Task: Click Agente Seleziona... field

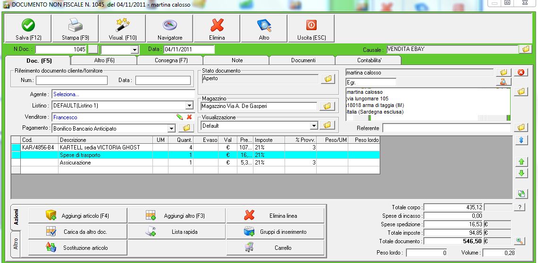Action: click(x=123, y=94)
